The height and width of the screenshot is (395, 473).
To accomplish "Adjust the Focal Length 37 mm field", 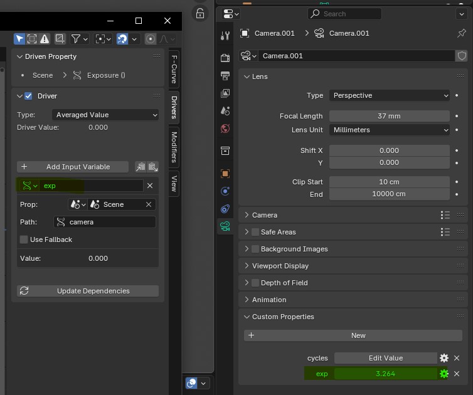I will click(x=389, y=116).
